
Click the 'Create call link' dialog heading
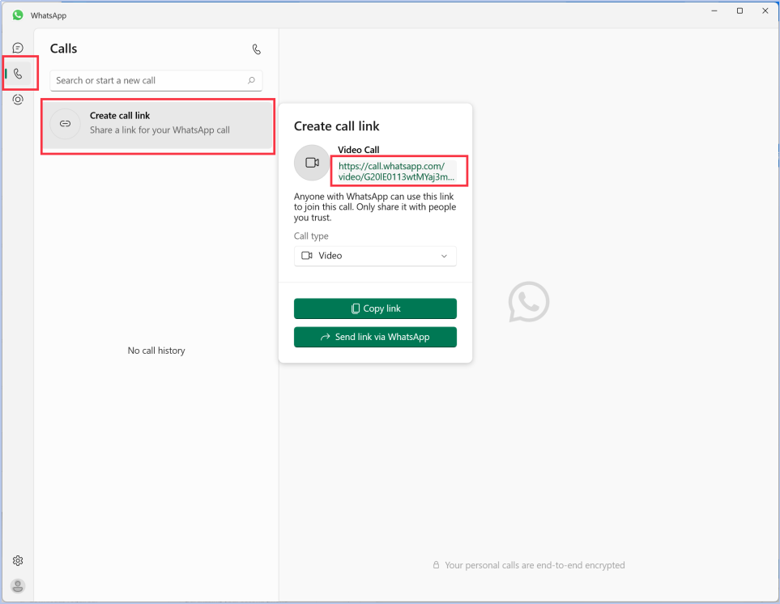click(x=336, y=126)
